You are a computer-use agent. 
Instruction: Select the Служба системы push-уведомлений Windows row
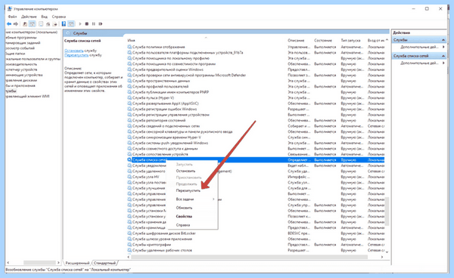coord(256,143)
